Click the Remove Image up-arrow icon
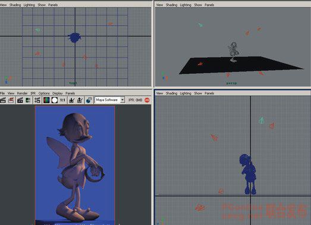 click(80, 100)
